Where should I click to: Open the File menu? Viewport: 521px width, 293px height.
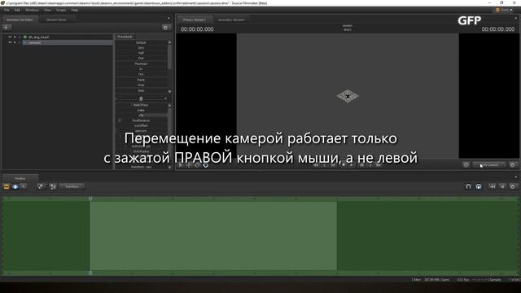click(x=7, y=10)
